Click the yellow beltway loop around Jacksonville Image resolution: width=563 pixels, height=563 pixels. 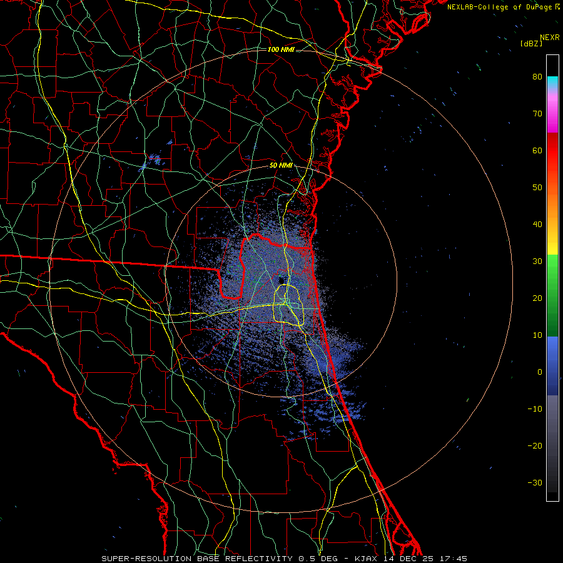pos(289,305)
